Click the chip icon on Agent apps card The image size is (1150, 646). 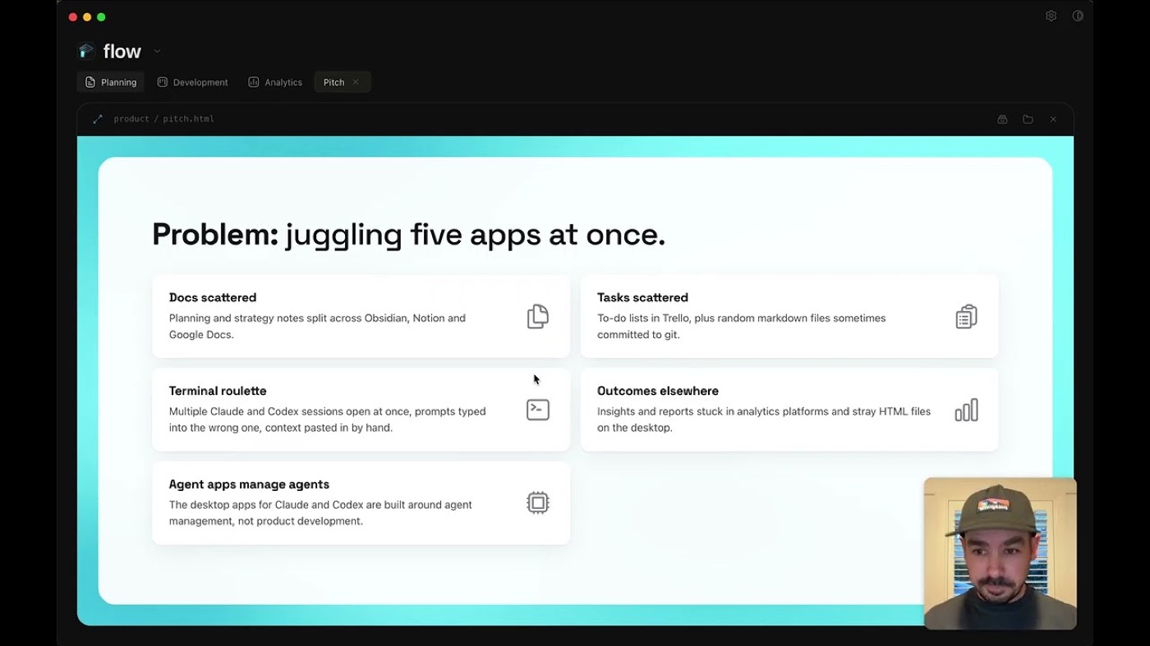(537, 502)
